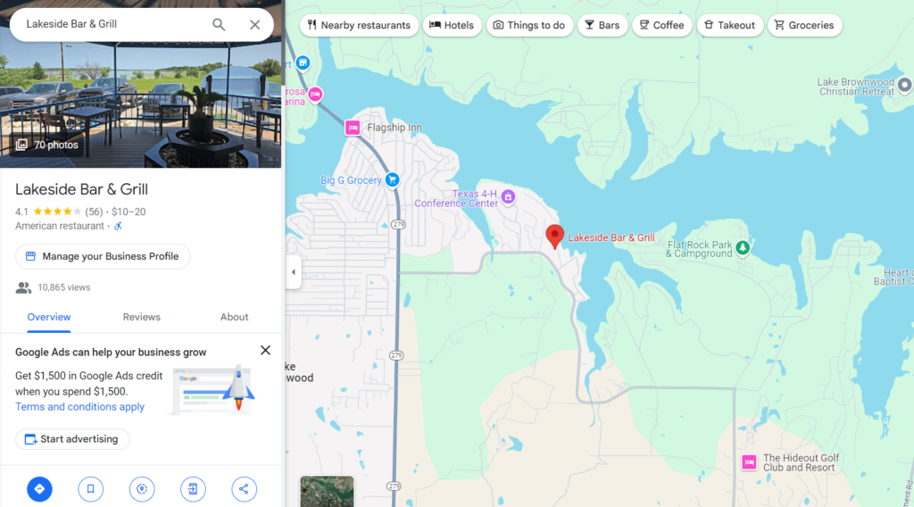Dismiss the Google Ads promotion card
Image resolution: width=914 pixels, height=507 pixels.
coord(265,350)
